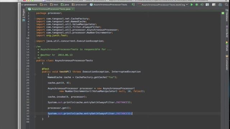This screenshot has width=230, height=129.
Task: Click the '@author hr 2014.06.13' comment
Action: click(56, 55)
